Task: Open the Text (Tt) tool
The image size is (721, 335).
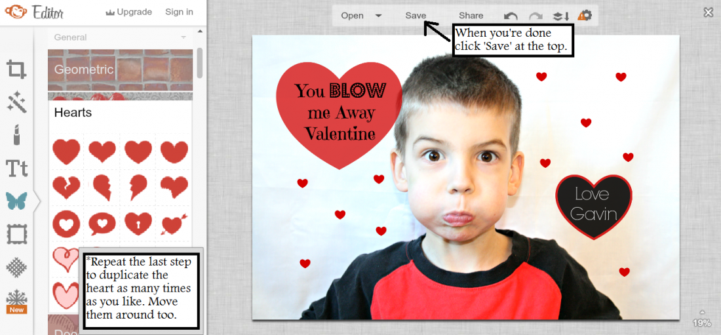Action: (x=16, y=168)
